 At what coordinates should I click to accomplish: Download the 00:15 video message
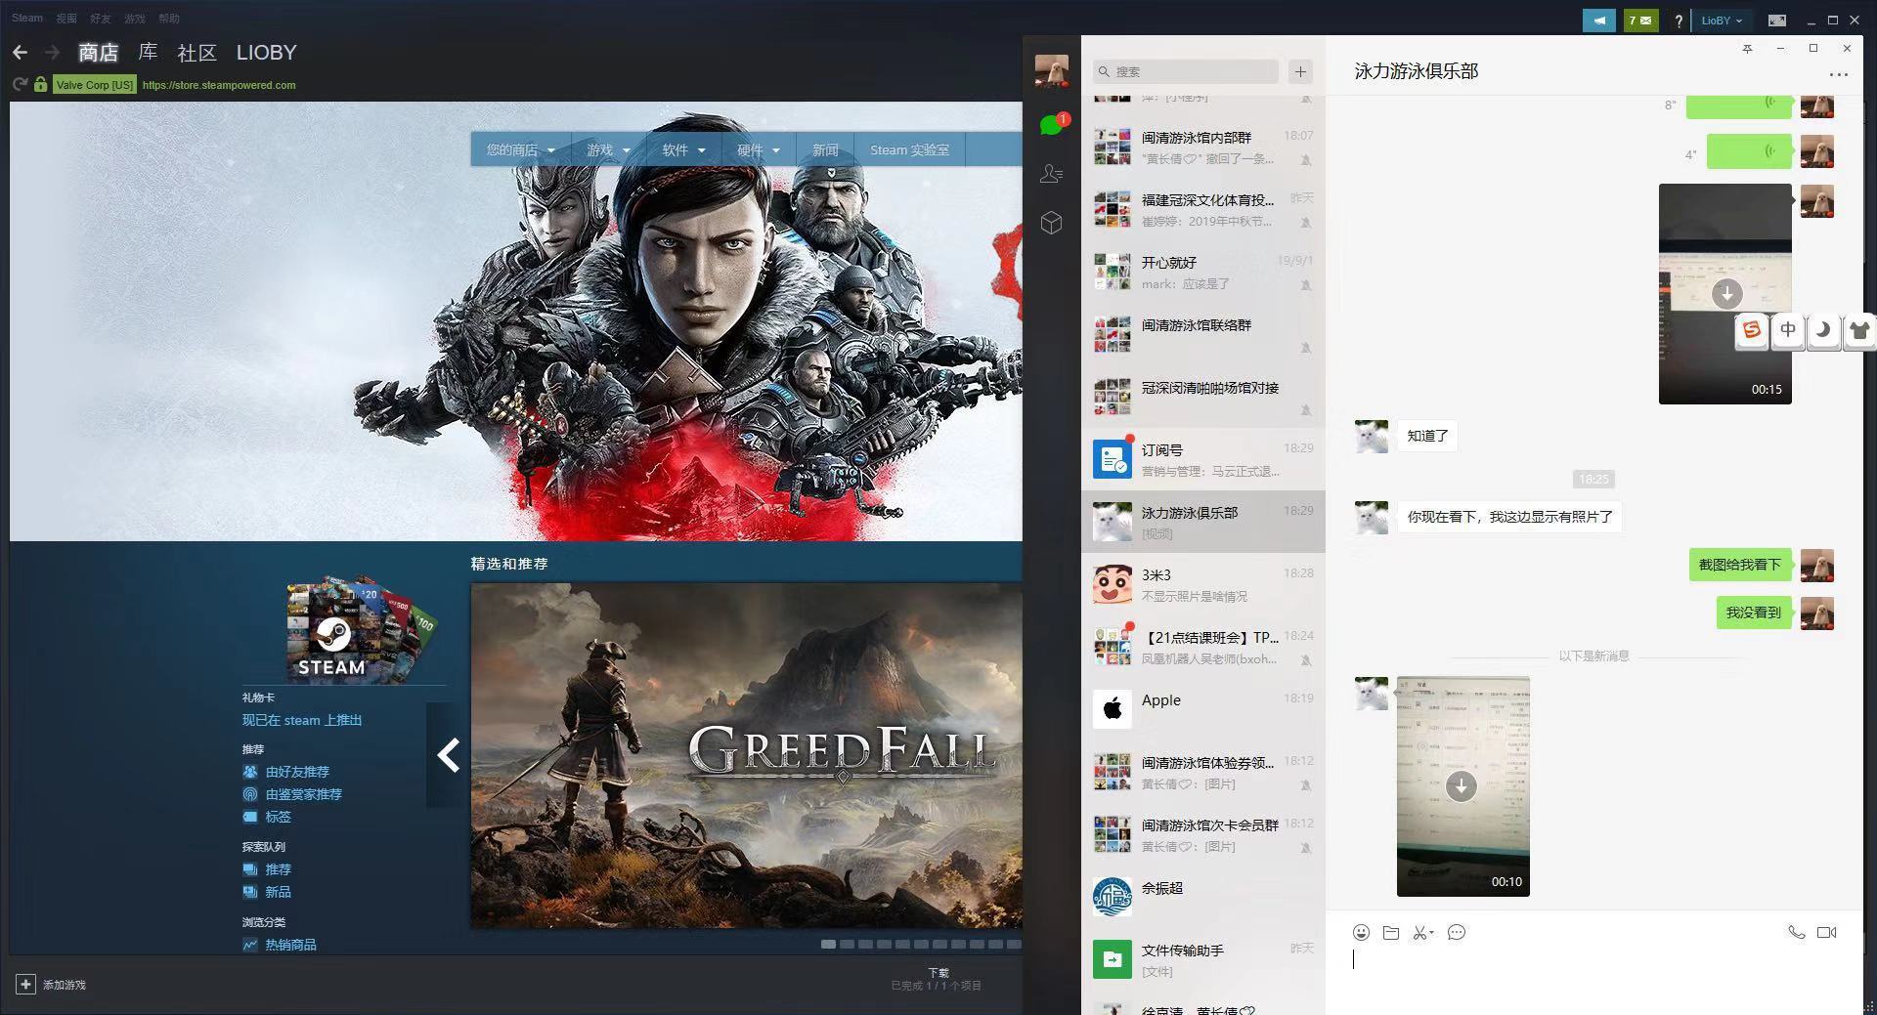1726,293
